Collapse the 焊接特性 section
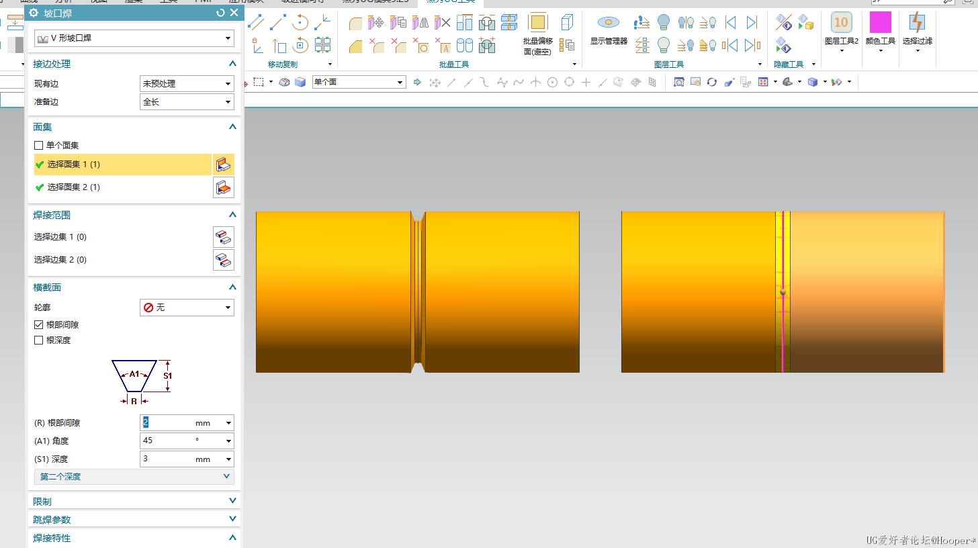The height and width of the screenshot is (548, 978). click(232, 538)
